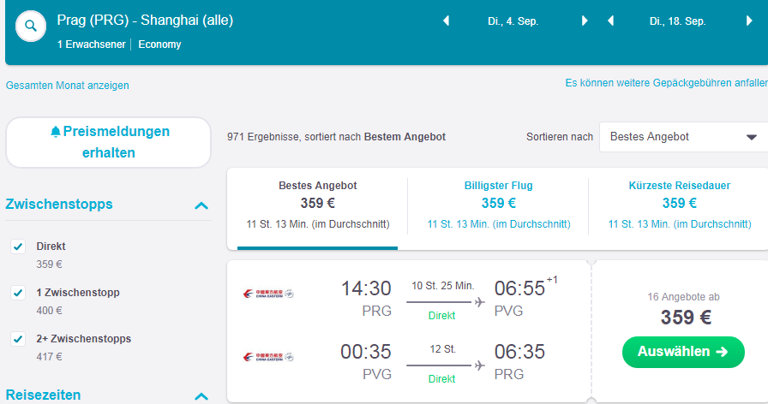
Task: Click Preismeldungen erhalten button
Action: pos(108,142)
